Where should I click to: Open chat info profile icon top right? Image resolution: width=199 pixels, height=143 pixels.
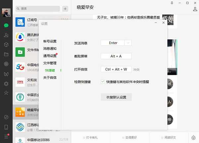click(x=195, y=9)
